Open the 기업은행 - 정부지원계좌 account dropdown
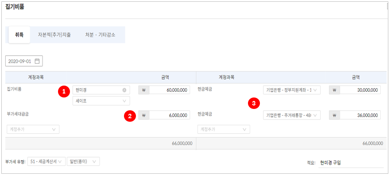 291,90
